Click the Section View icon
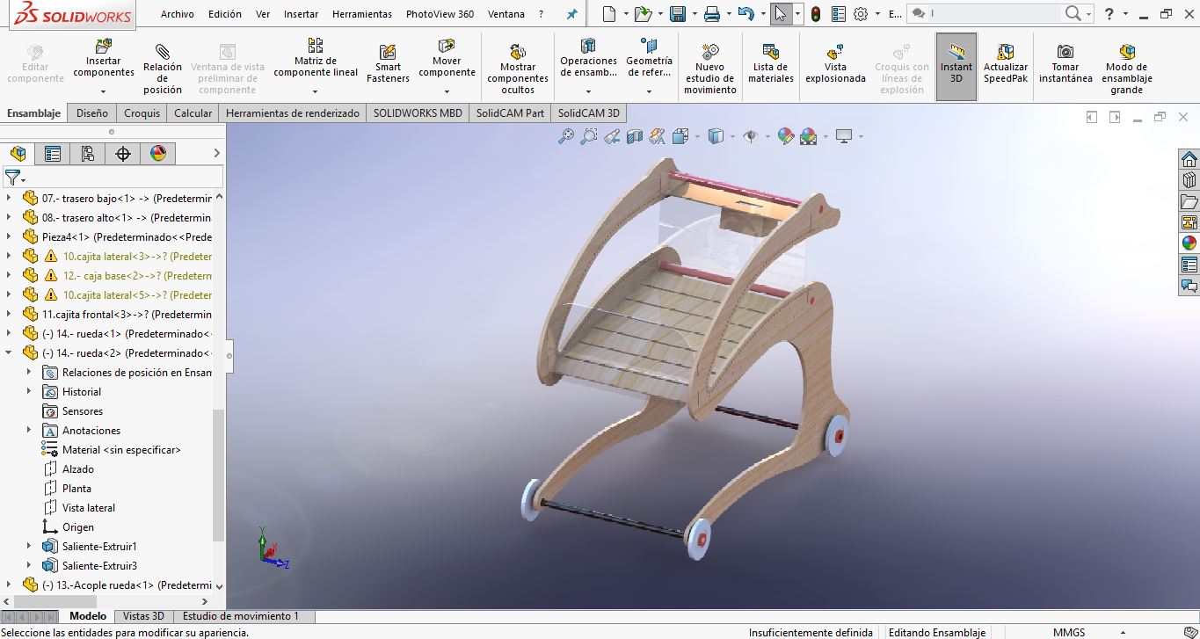Viewport: 1200px width, 639px height. pyautogui.click(x=635, y=136)
